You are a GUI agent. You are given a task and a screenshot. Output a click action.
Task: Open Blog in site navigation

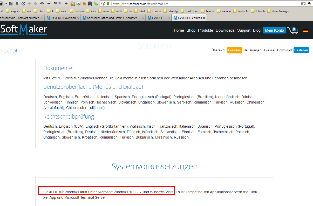click(x=257, y=30)
